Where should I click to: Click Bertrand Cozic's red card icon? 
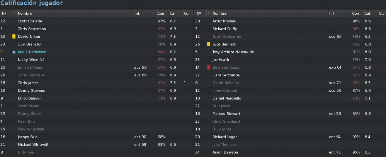pos(209,68)
